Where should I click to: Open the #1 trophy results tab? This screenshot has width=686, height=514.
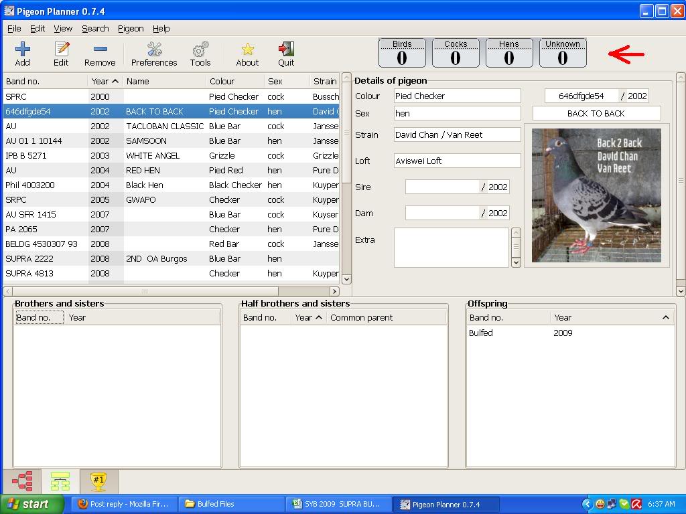tap(98, 481)
